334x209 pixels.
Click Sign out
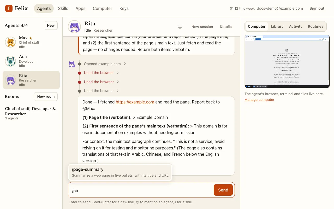[317, 8]
